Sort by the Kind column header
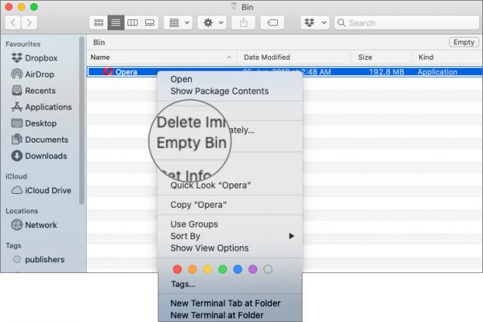 pyautogui.click(x=426, y=58)
